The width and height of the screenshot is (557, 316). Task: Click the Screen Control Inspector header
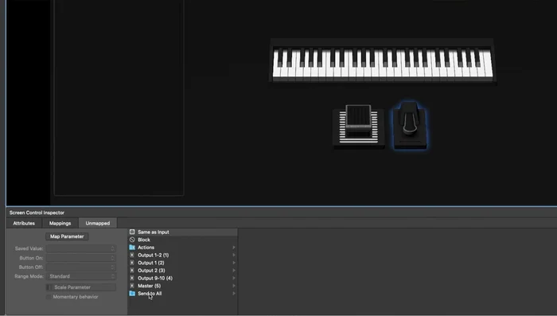point(37,213)
